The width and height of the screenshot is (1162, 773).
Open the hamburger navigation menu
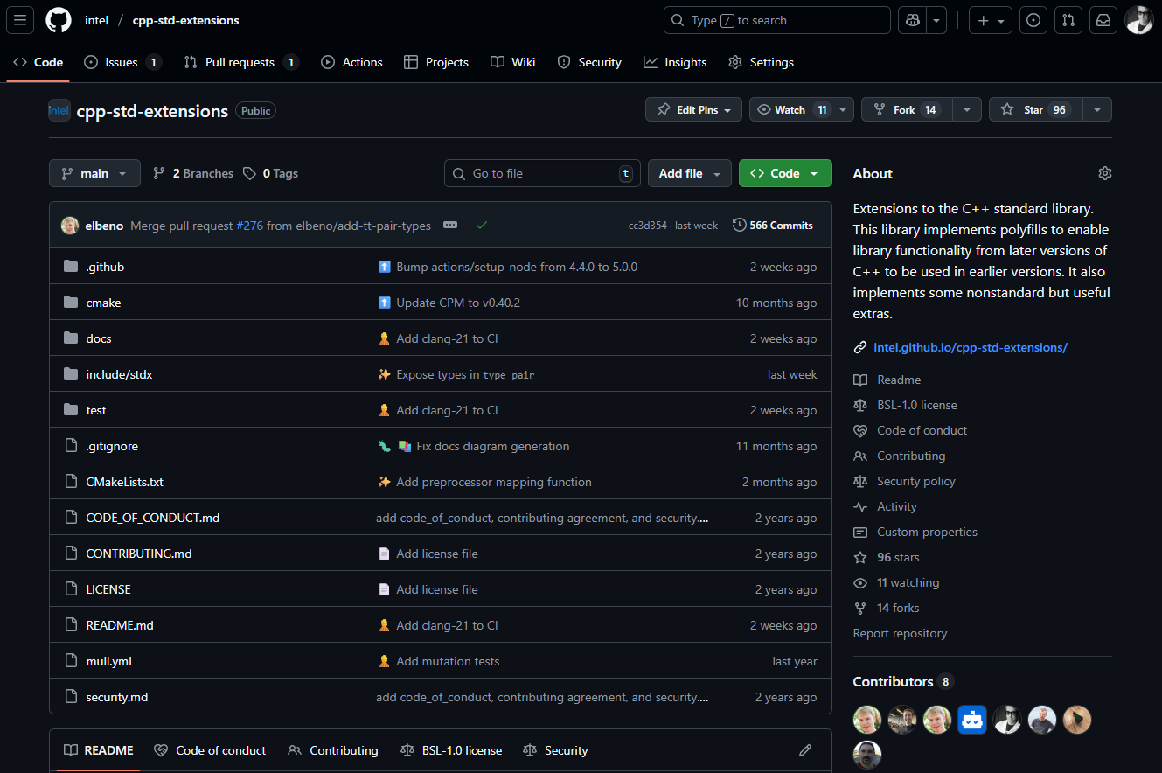(20, 20)
